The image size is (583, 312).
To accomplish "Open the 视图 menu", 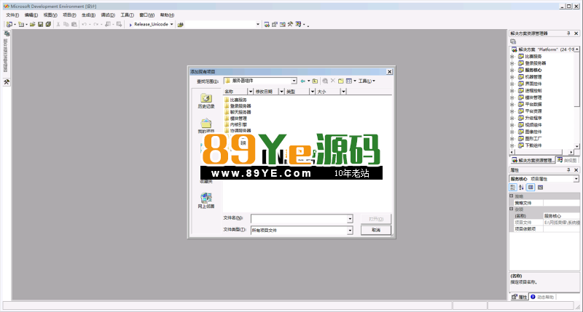I will pos(50,15).
